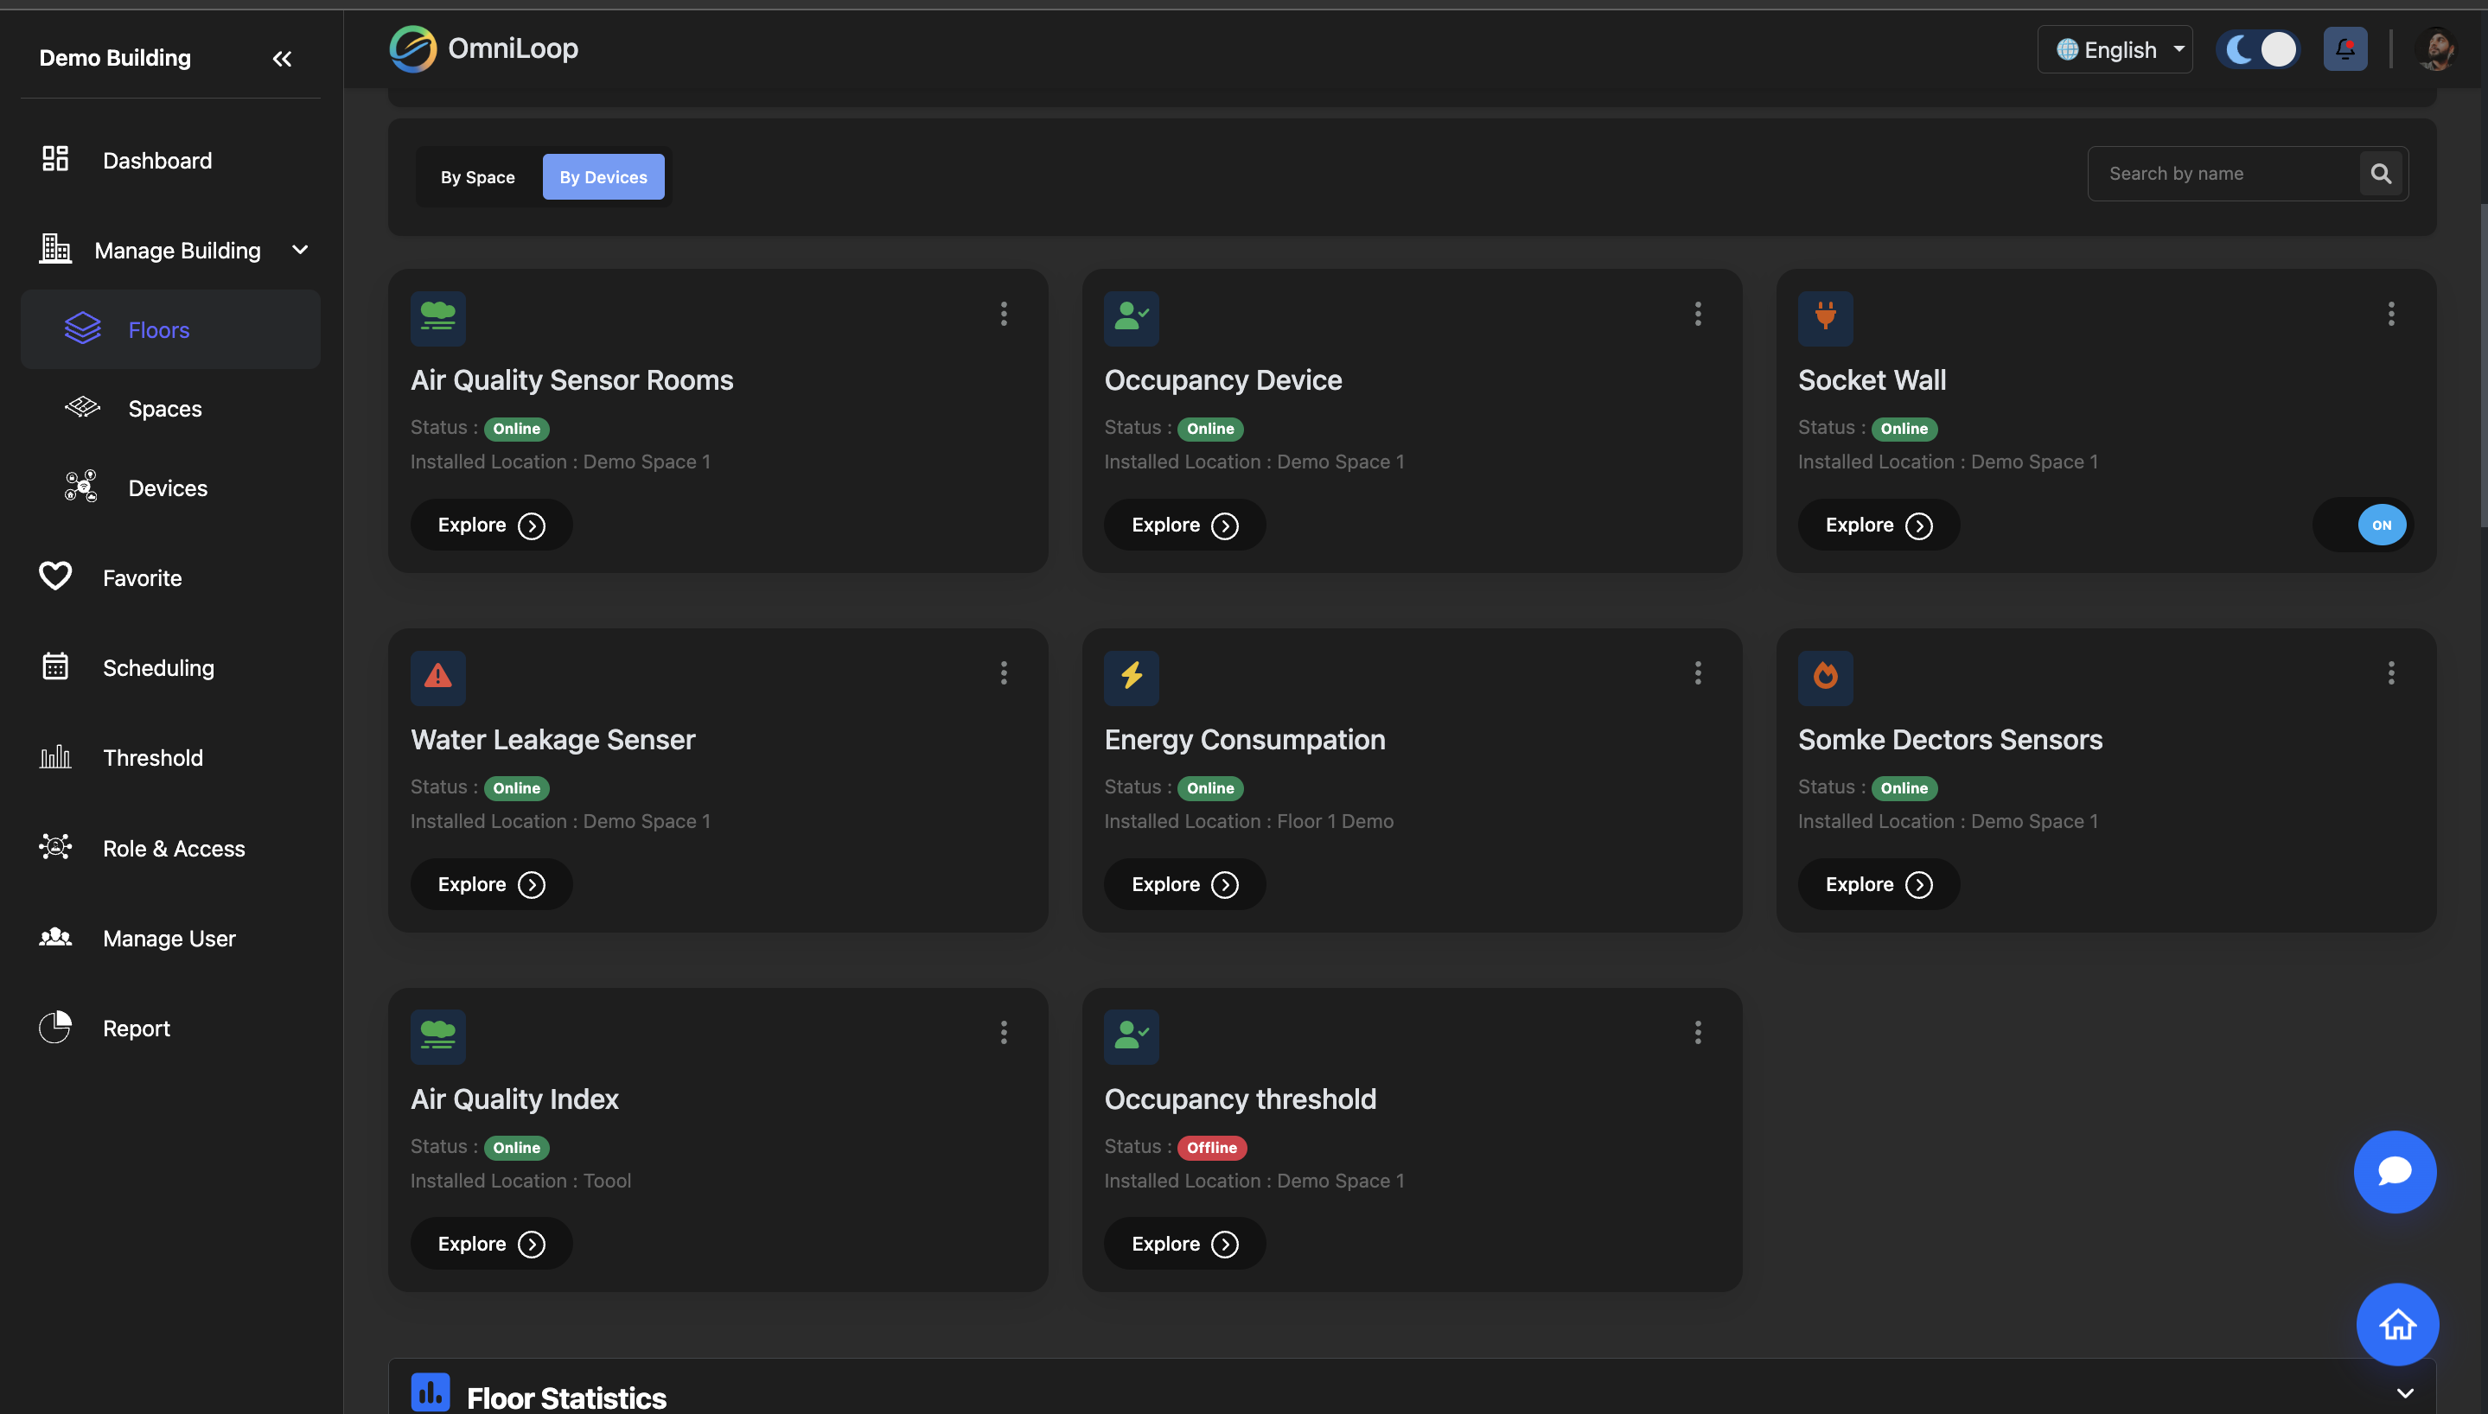Open the Scheduling section

point(158,667)
